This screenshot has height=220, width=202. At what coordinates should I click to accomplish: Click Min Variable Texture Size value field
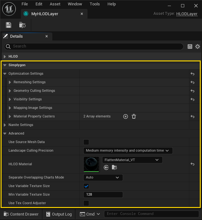(103, 195)
